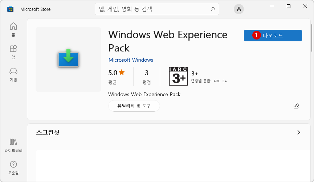Expand the Screenshots (스크린샷) section chevron
The height and width of the screenshot is (182, 314).
[299, 132]
